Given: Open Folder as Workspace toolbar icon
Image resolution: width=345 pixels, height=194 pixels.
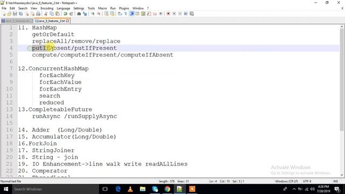Looking at the screenshot, I should point(155,13).
